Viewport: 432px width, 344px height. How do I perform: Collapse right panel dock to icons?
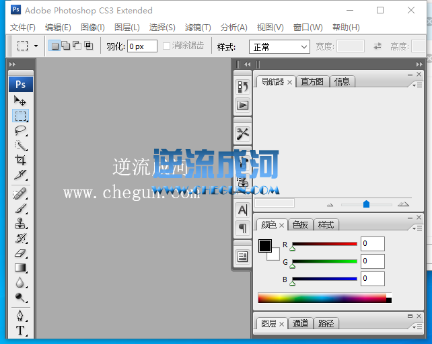pos(419,64)
